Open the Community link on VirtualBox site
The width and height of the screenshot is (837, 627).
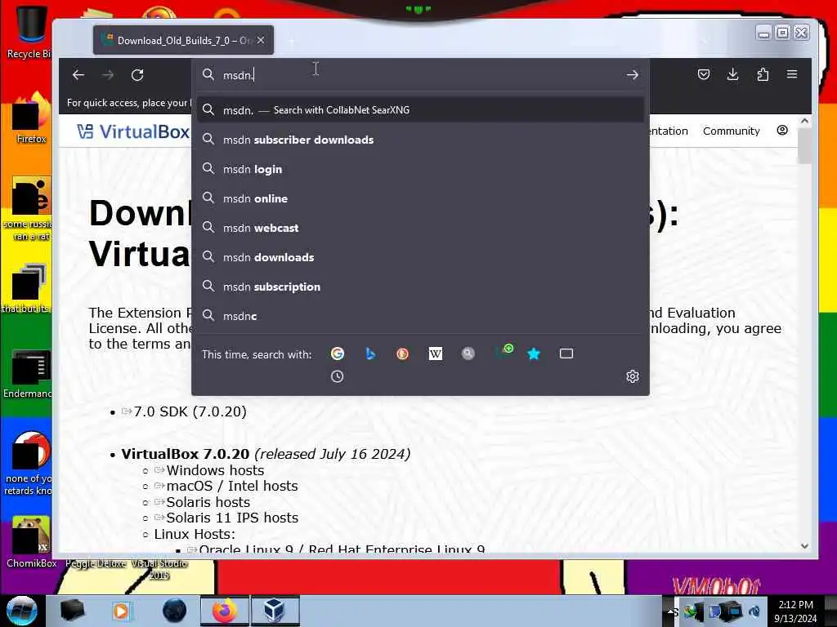[731, 131]
